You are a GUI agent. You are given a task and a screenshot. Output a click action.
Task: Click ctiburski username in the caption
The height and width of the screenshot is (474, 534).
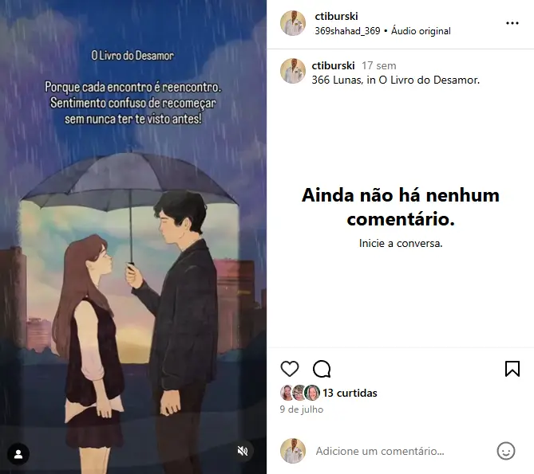tap(333, 65)
